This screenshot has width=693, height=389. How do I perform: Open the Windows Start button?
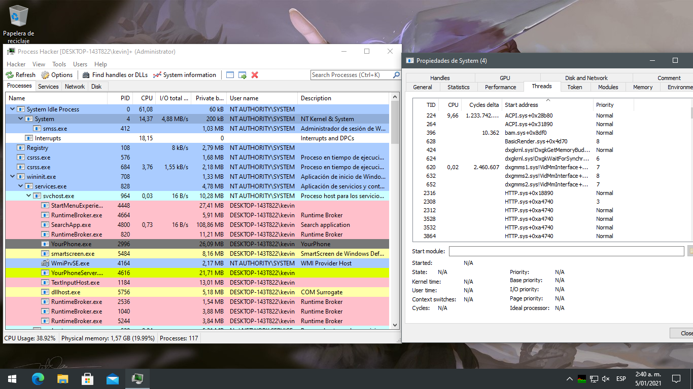(12, 378)
